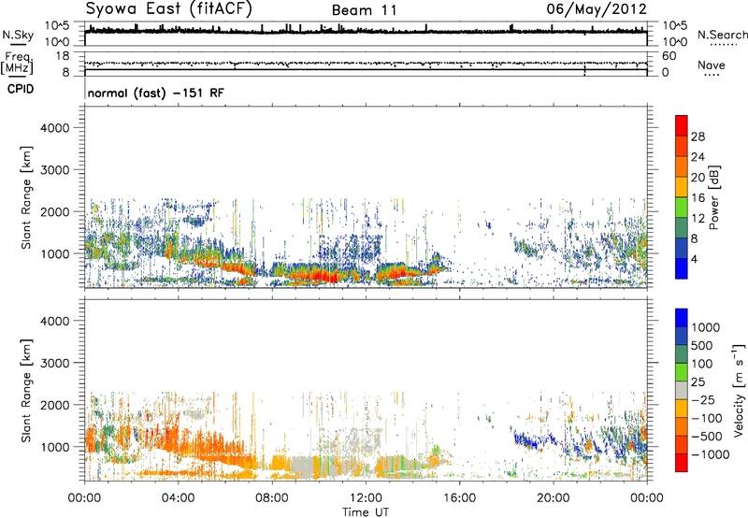The height and width of the screenshot is (518, 748).
Task: Click the "-1000" Velocity color bar label
Action: click(711, 454)
